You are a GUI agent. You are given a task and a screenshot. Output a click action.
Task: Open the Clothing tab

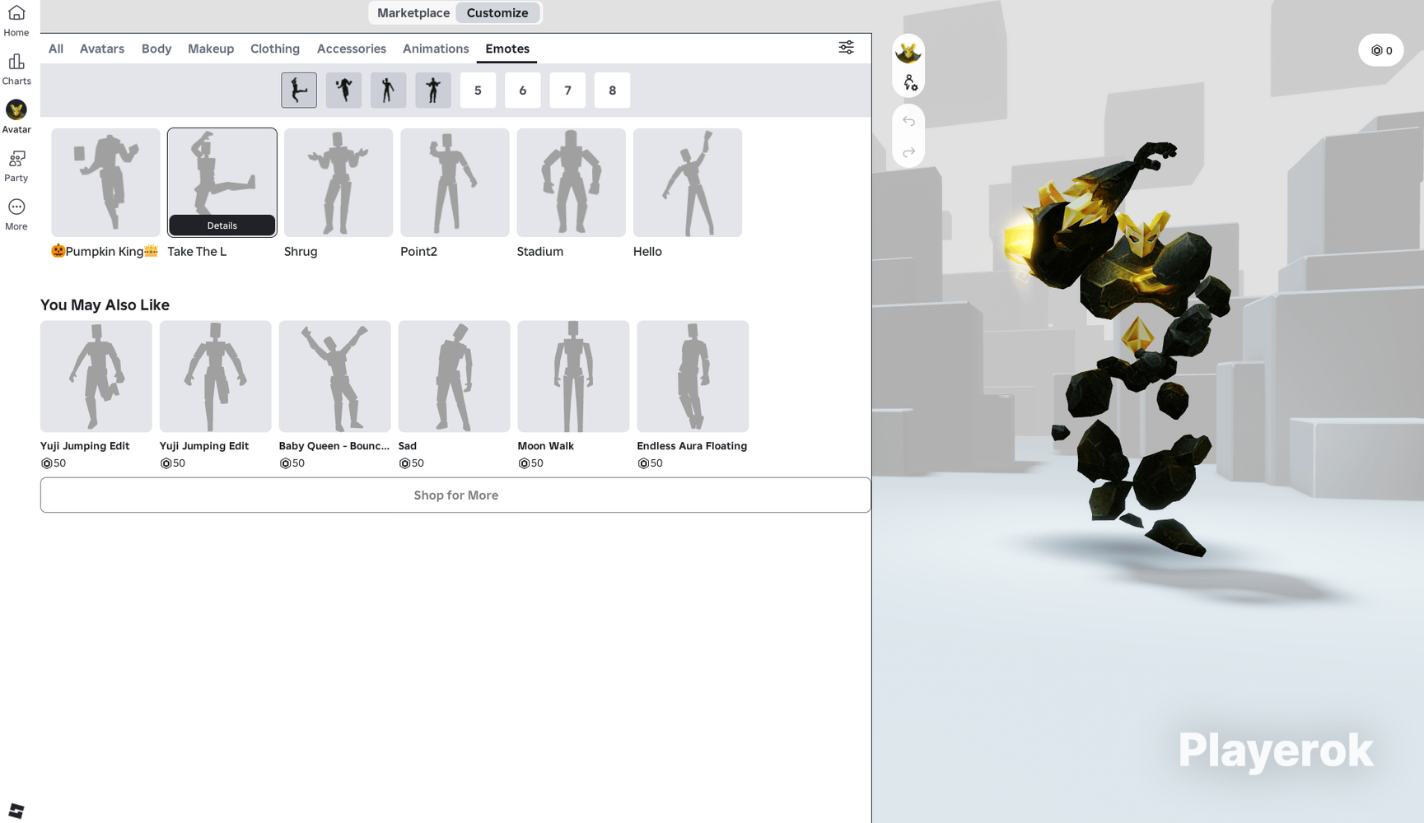pyautogui.click(x=275, y=49)
